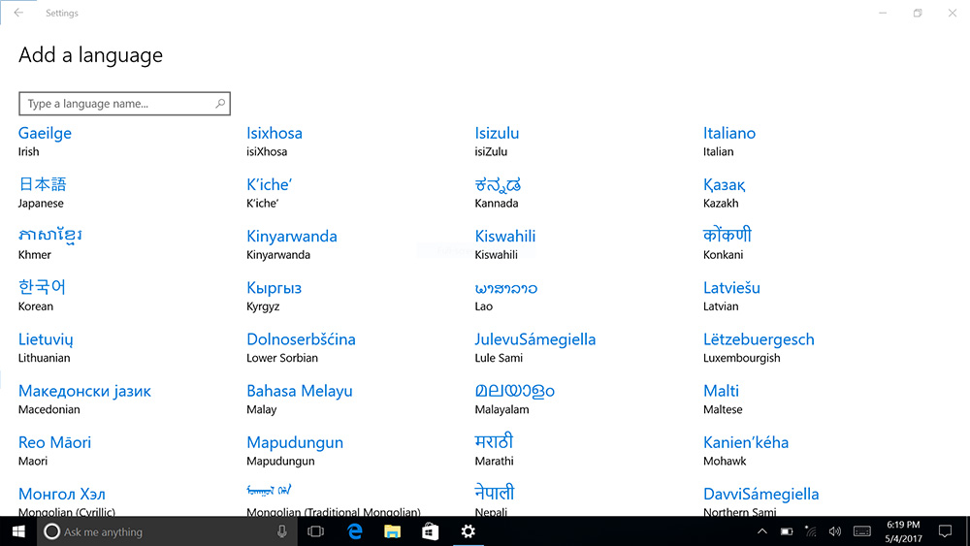Open the Store app in taskbar
The width and height of the screenshot is (970, 546).
coord(431,531)
